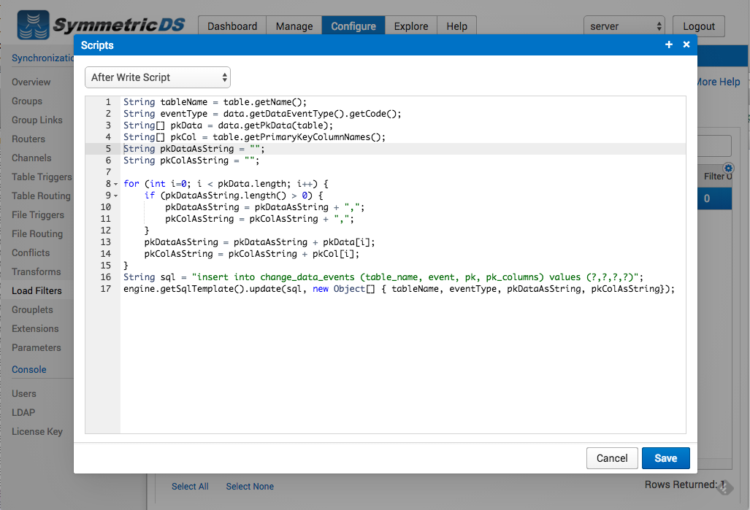The height and width of the screenshot is (510, 750).
Task: Click the Filter column header behind dialog
Action: point(716,177)
